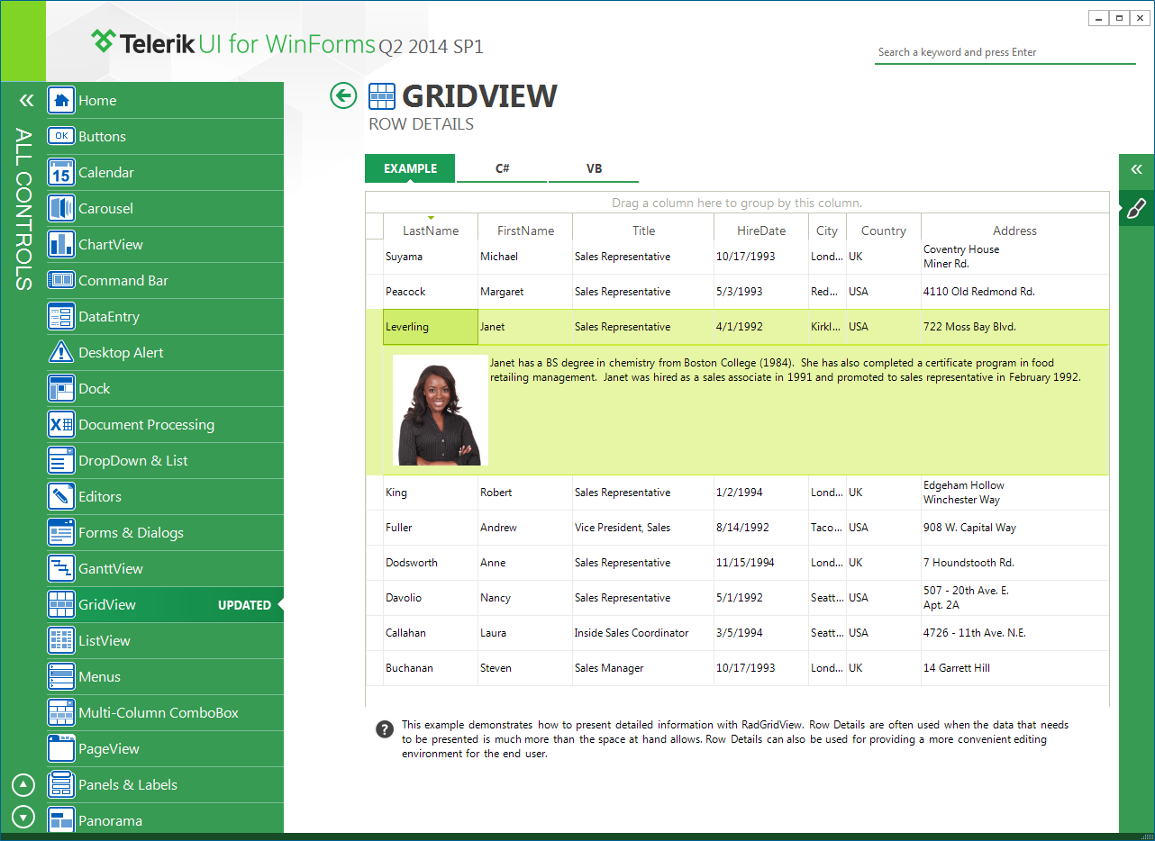
Task: Click the Multi-Column ComboBox icon
Action: pyautogui.click(x=61, y=713)
